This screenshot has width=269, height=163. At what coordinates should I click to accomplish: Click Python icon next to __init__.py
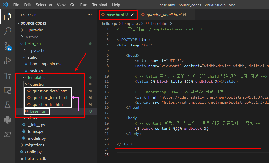coord(24,125)
